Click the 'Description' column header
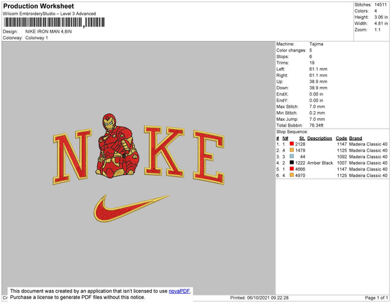Viewport: 391px width, 303px height. pyautogui.click(x=320, y=138)
